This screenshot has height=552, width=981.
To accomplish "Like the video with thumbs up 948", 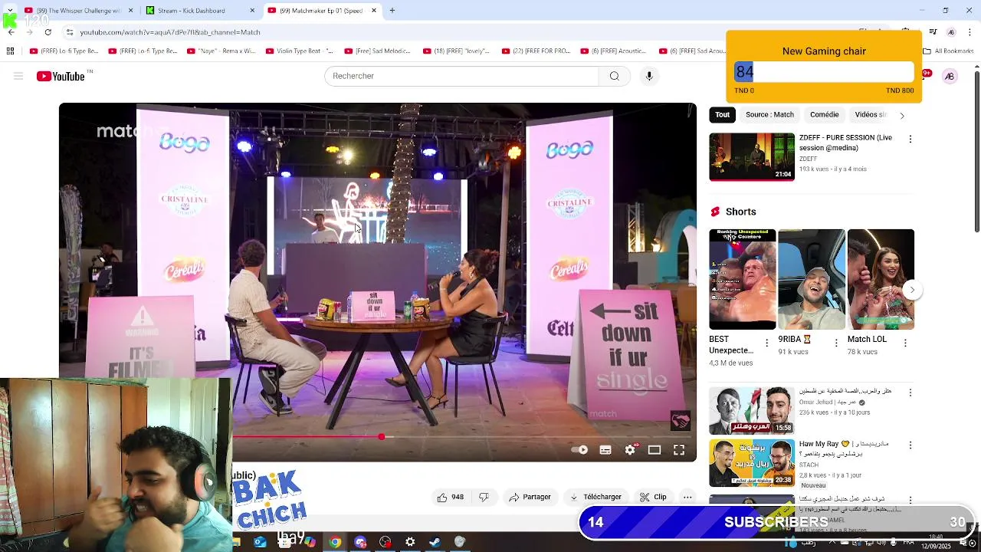I will [450, 497].
